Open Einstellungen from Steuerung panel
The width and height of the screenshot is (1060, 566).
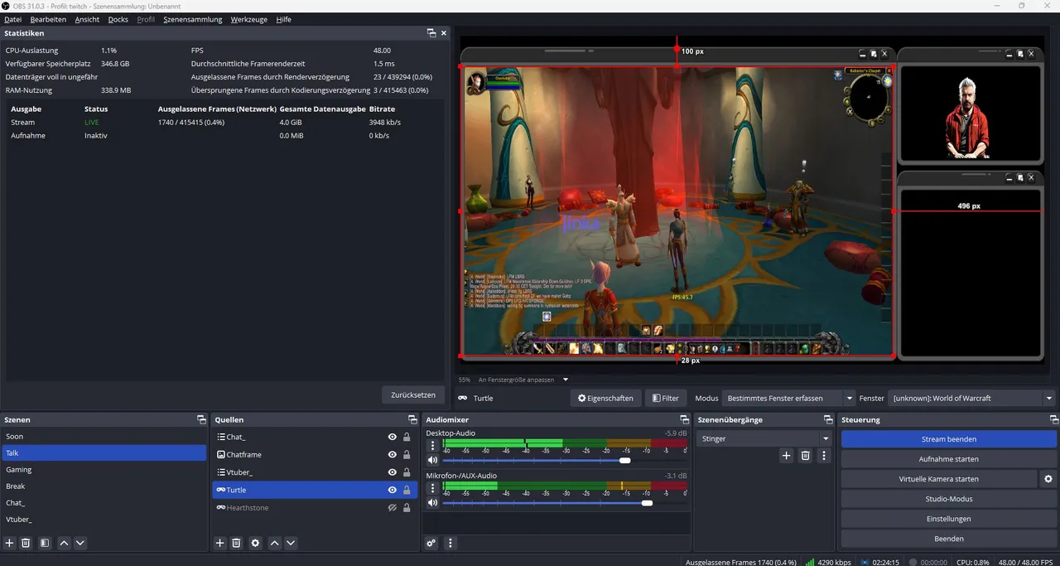click(949, 519)
